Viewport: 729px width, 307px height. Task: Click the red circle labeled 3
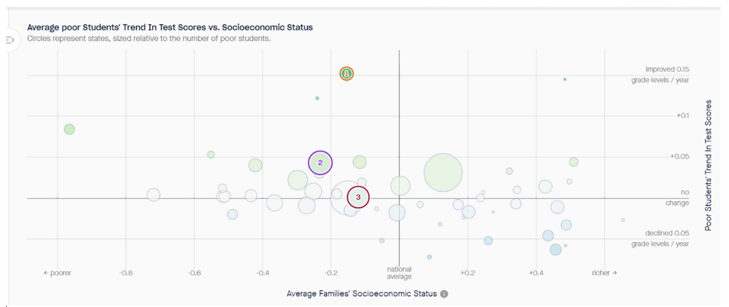358,197
